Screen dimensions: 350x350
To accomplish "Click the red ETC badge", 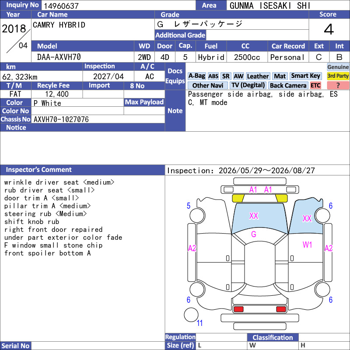I will tap(315, 85).
